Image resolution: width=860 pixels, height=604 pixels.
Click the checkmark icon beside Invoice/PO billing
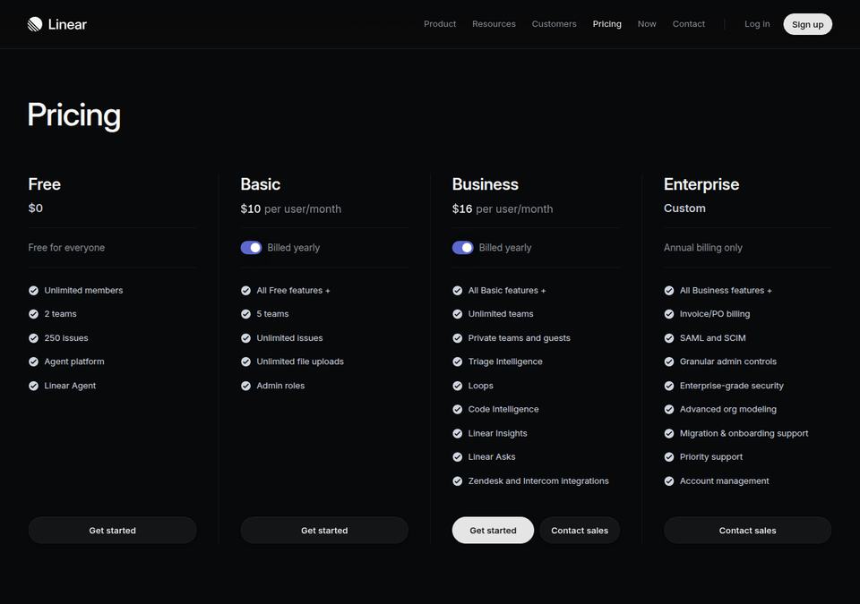[x=669, y=314]
